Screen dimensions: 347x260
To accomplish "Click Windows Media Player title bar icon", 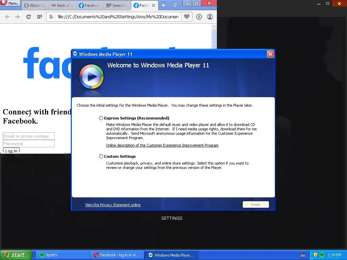I will (x=75, y=54).
